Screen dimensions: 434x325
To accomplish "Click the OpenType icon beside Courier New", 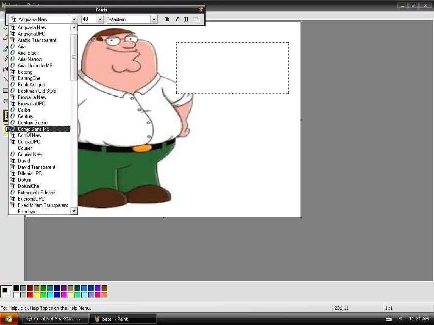I will (x=12, y=154).
